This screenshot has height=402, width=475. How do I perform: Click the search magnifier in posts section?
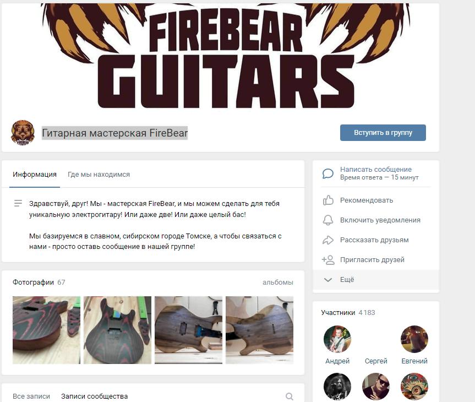(290, 396)
